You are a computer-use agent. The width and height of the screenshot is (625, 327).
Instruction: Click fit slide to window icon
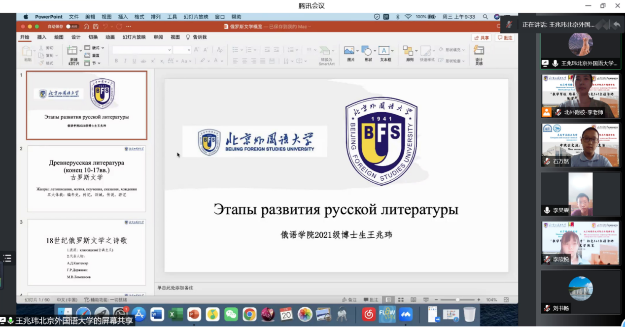506,300
